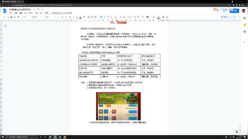
Task: Open the account avatar menu
Action: pyautogui.click(x=244, y=11)
